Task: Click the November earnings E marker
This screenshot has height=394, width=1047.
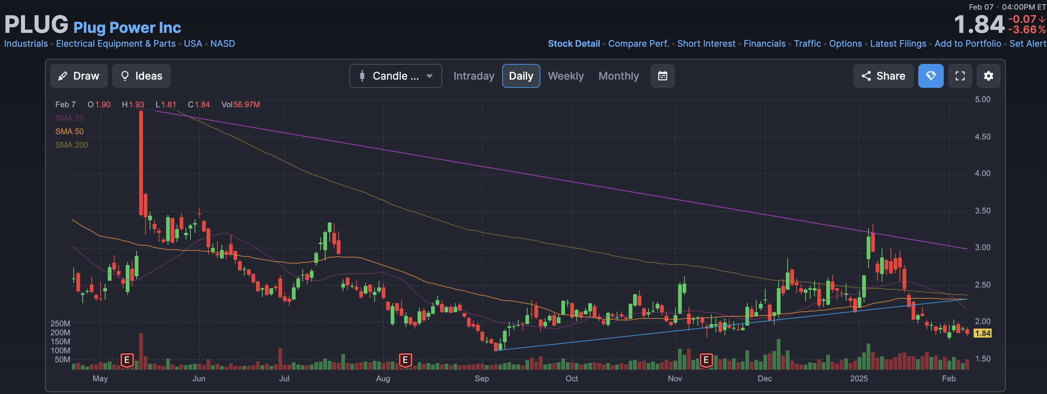Action: click(x=706, y=360)
